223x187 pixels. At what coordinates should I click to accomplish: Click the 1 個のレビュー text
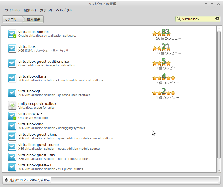click(168, 98)
